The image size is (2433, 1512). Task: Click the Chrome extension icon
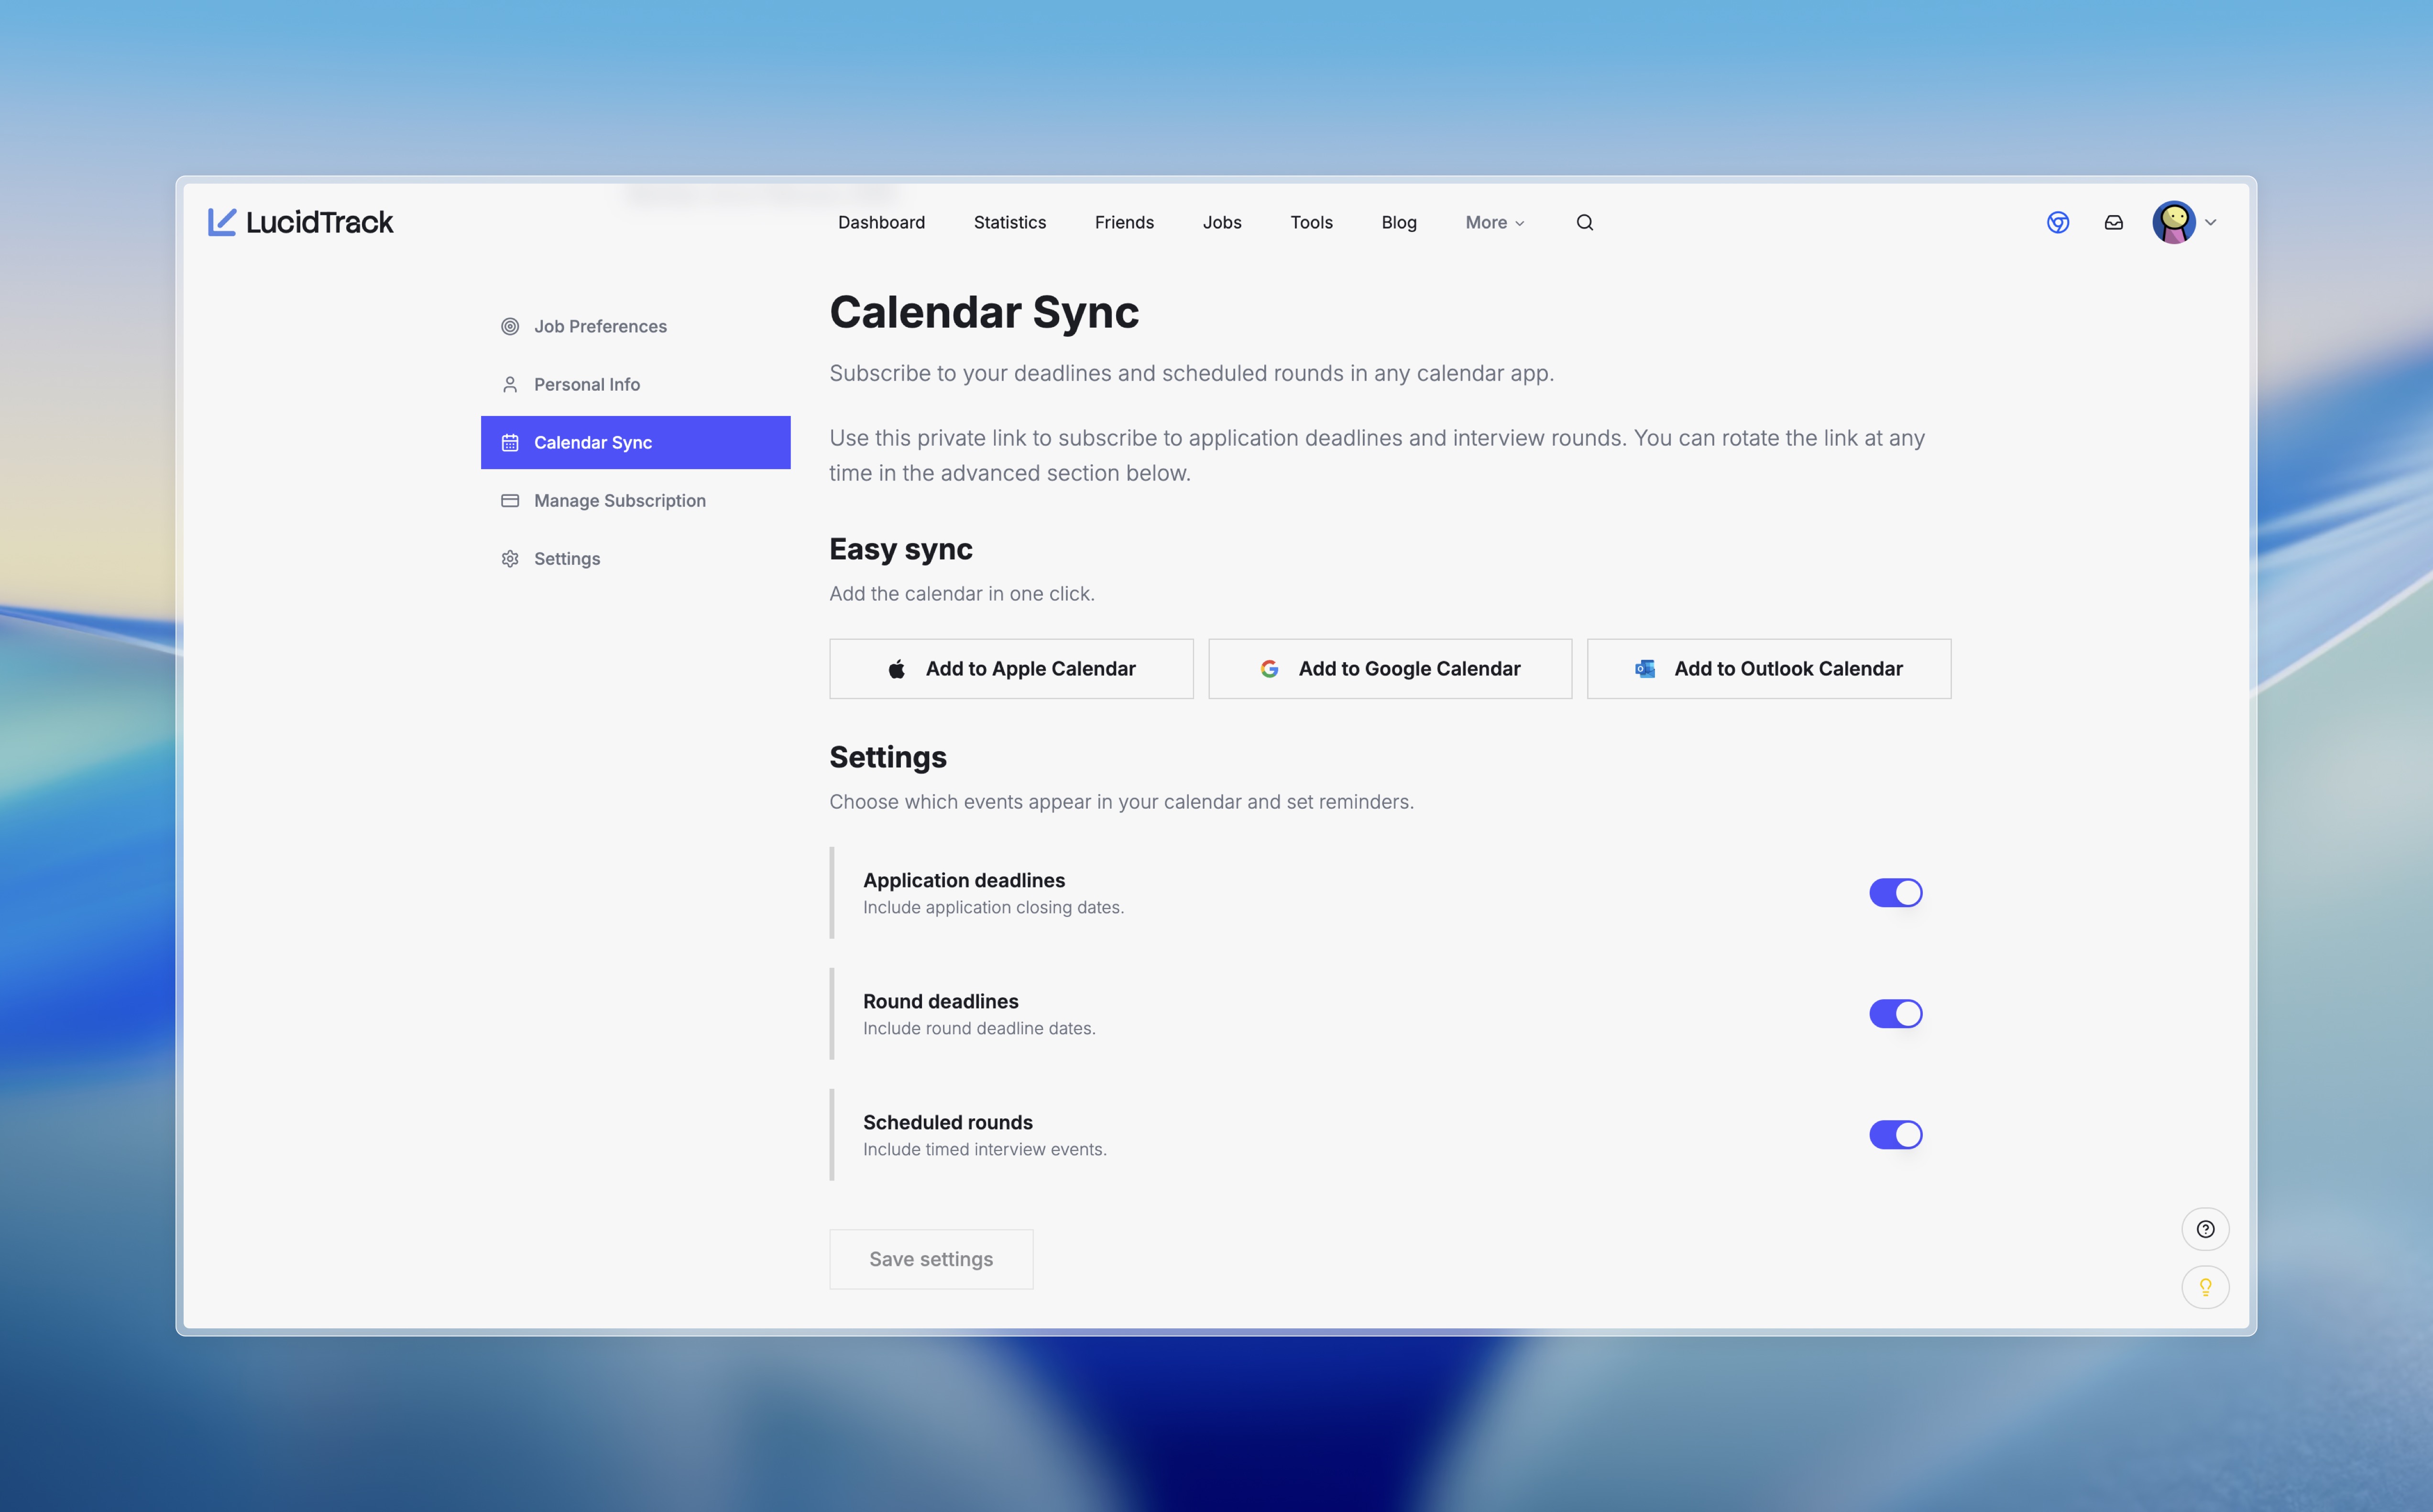(x=2059, y=222)
